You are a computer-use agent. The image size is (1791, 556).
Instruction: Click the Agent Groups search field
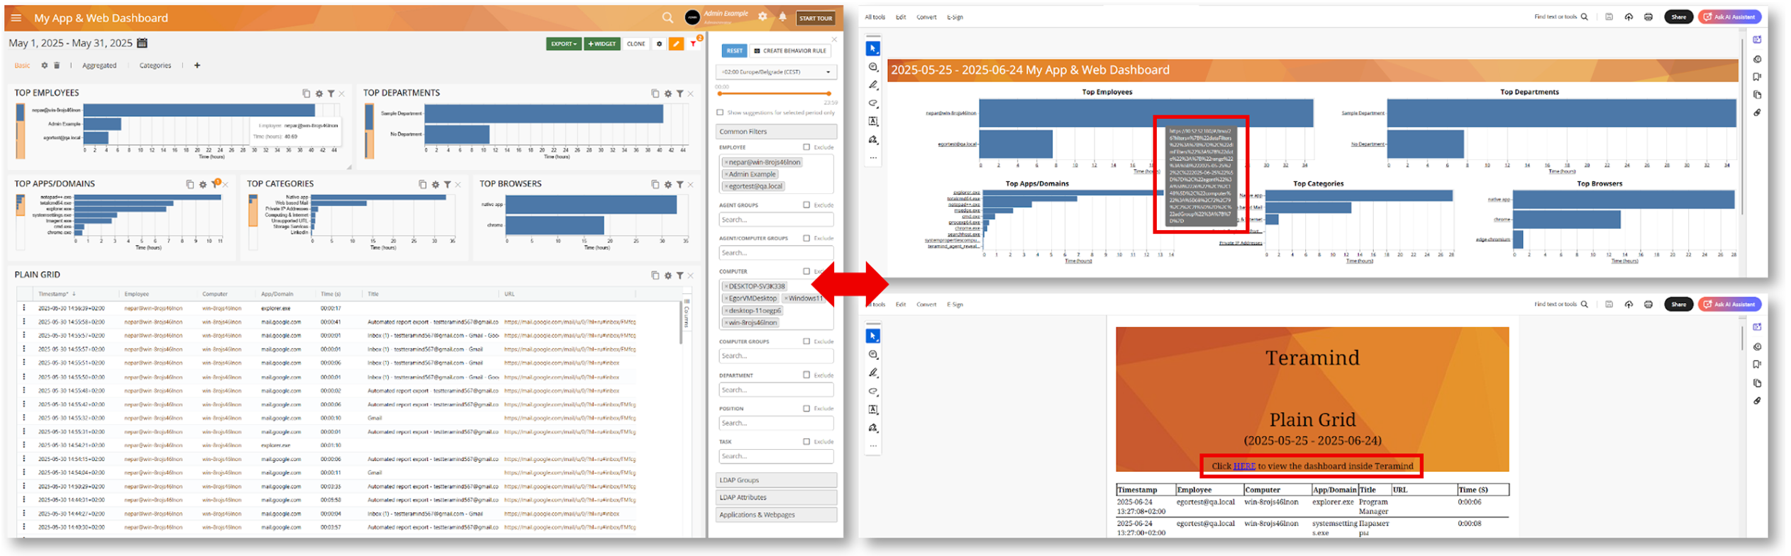point(776,220)
